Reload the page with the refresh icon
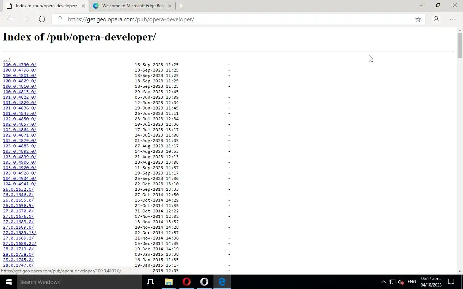463x289 pixels. point(42,19)
